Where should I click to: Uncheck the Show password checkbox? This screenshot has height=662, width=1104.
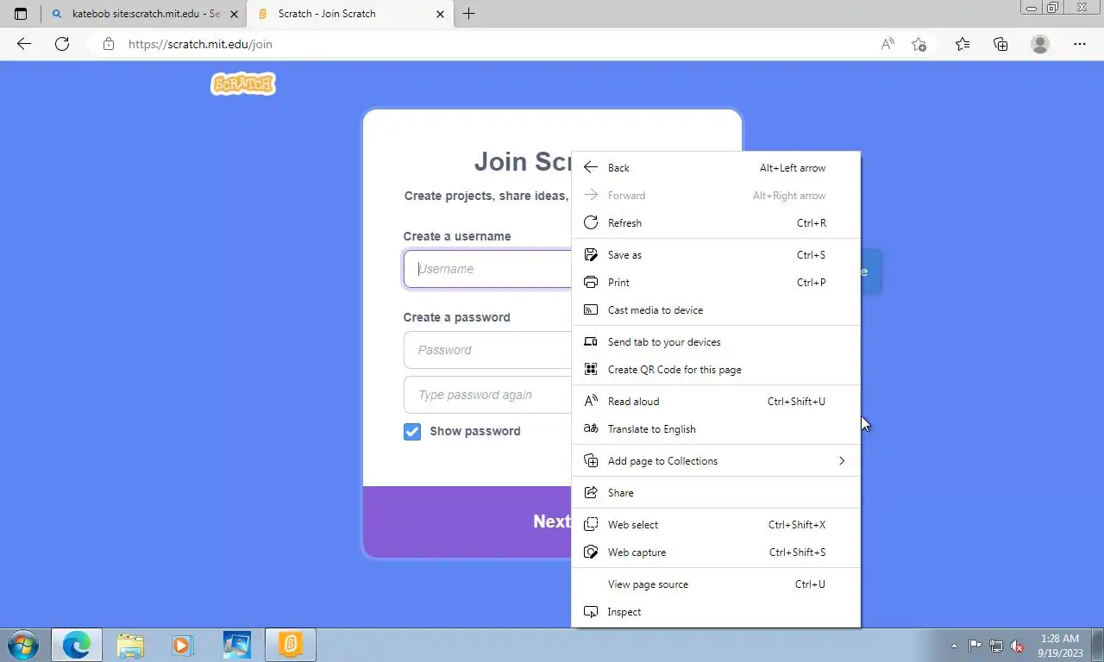pyautogui.click(x=412, y=431)
